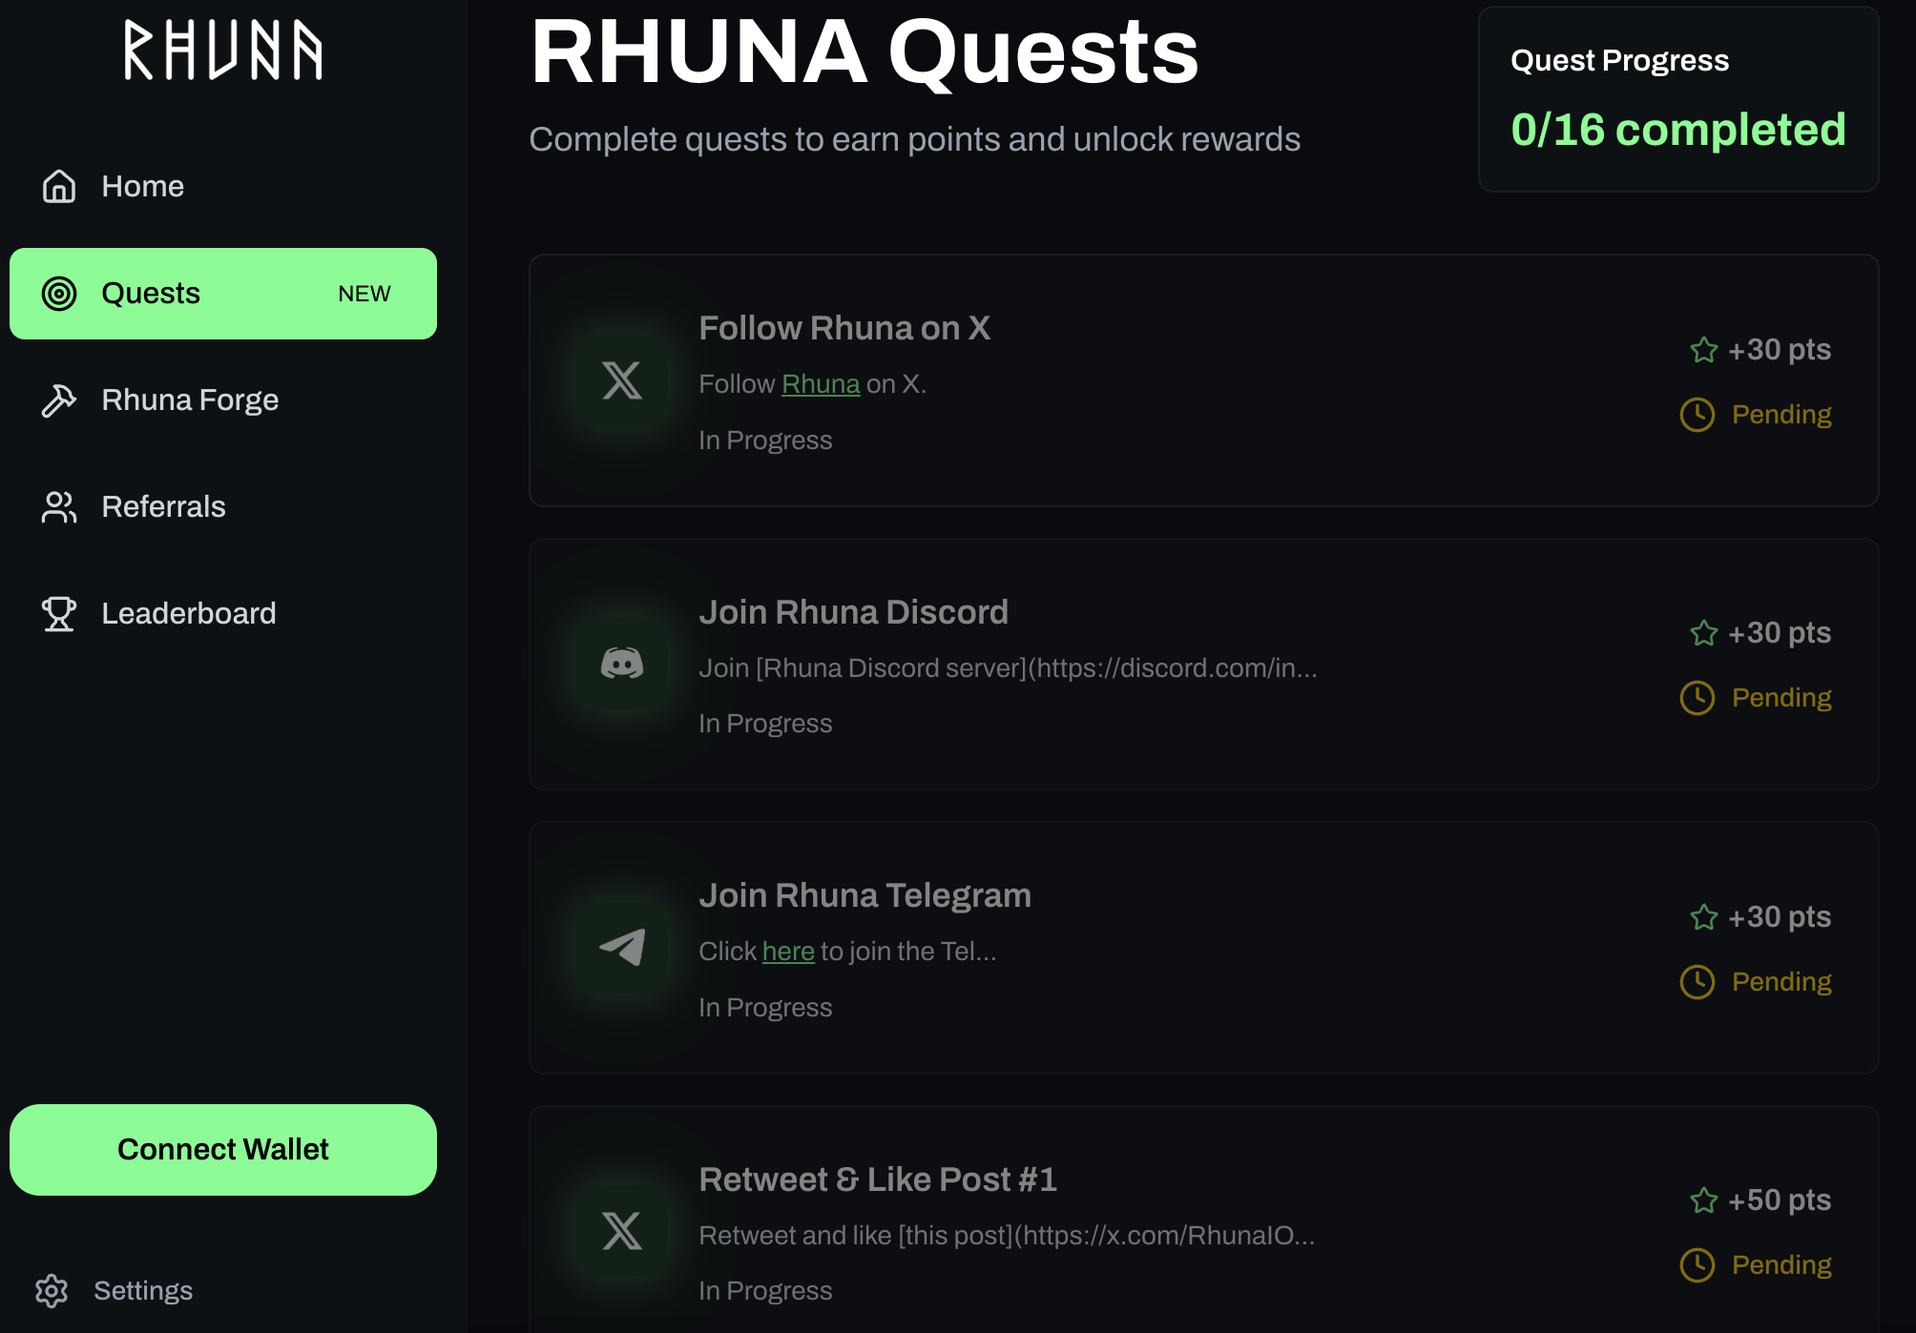
Task: Click the RHUNA logo
Action: (x=223, y=51)
